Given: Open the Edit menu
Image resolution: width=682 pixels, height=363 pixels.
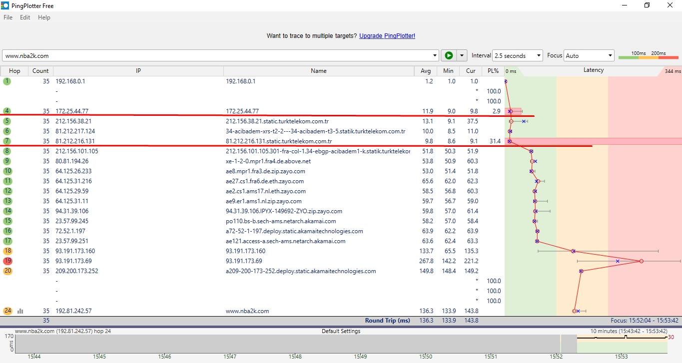Looking at the screenshot, I should coord(25,17).
